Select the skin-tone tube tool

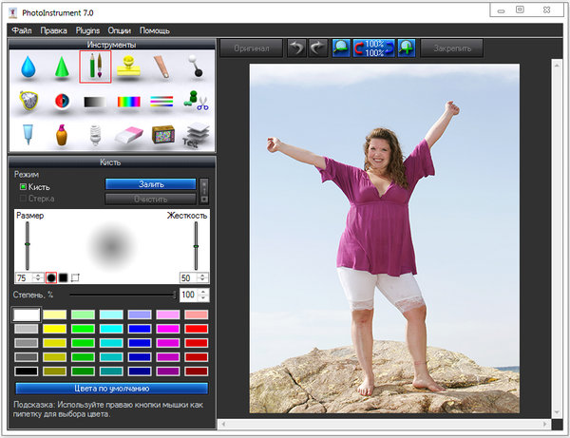pyautogui.click(x=161, y=67)
